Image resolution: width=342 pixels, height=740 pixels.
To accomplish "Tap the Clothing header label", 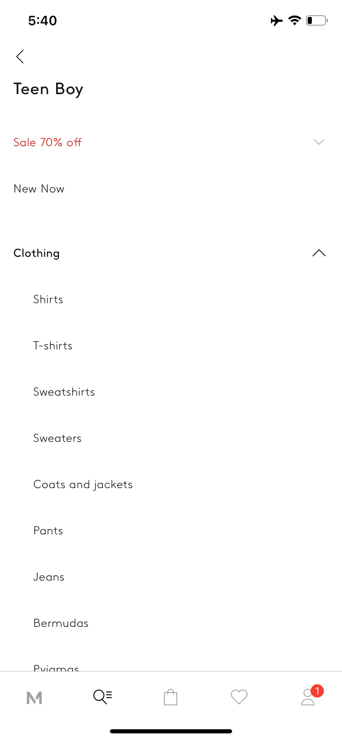I will (x=37, y=254).
